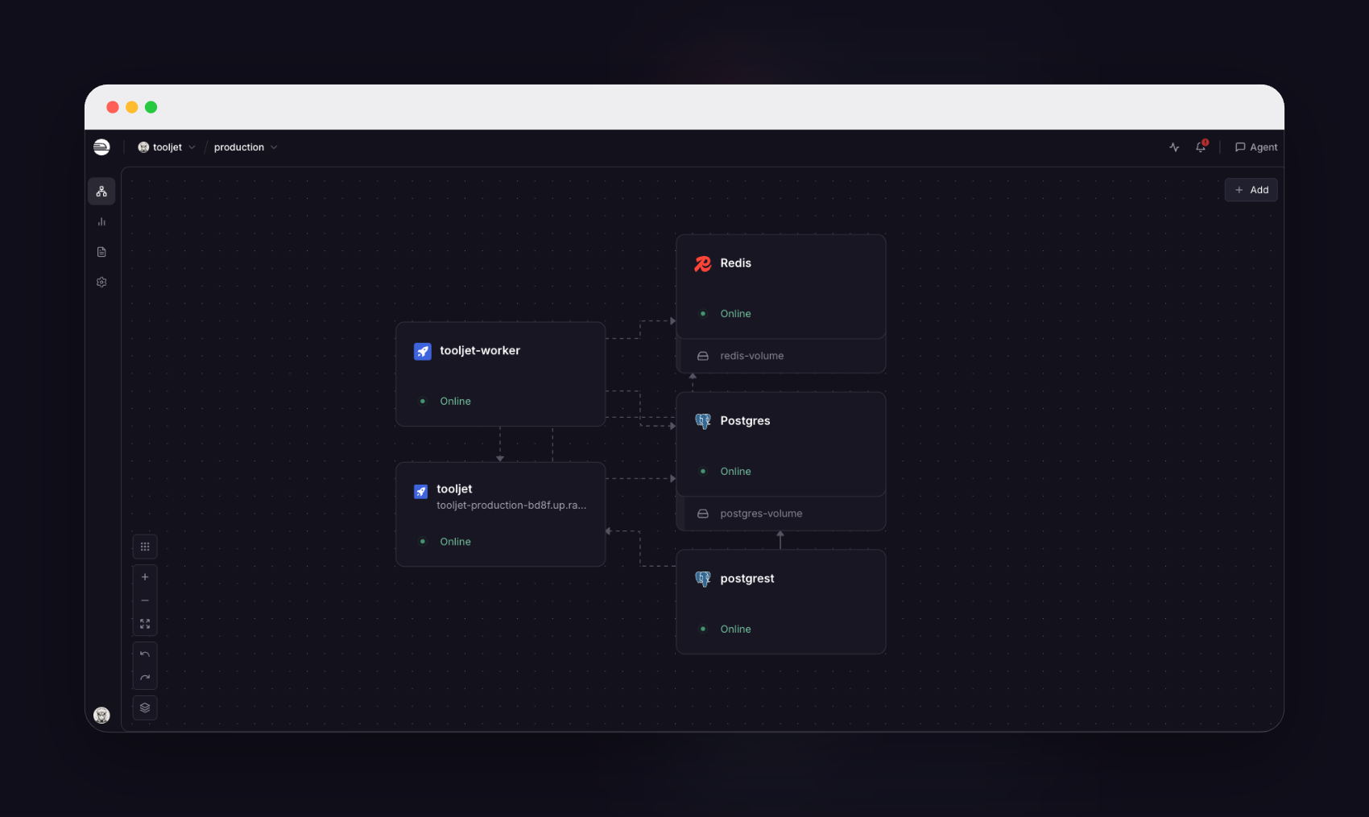1369x817 pixels.
Task: Click the Online status on tooljet-worker
Action: [455, 402]
